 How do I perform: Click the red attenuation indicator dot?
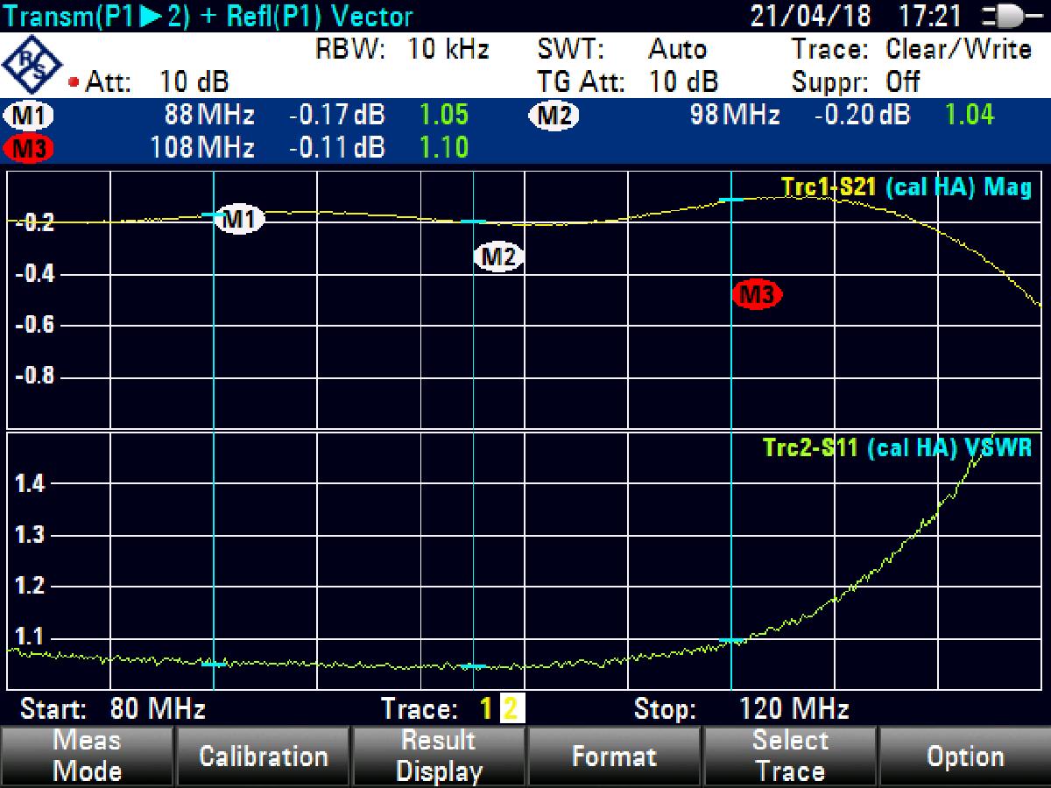tap(74, 84)
